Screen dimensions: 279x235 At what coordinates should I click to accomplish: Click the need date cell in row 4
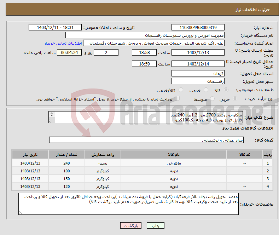point(30,187)
